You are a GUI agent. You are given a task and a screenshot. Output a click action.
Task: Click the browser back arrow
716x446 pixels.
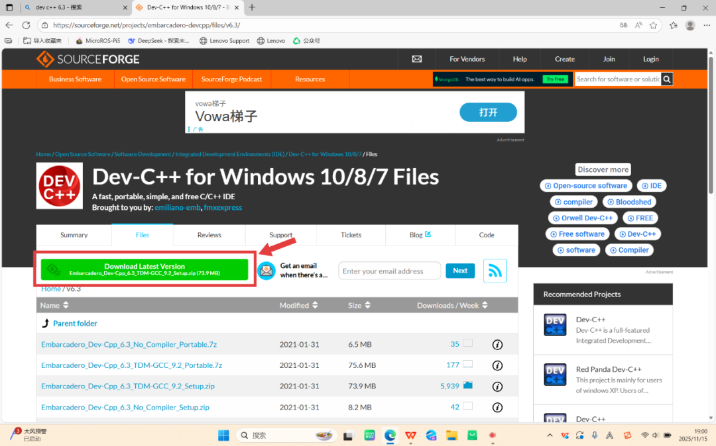[9, 25]
